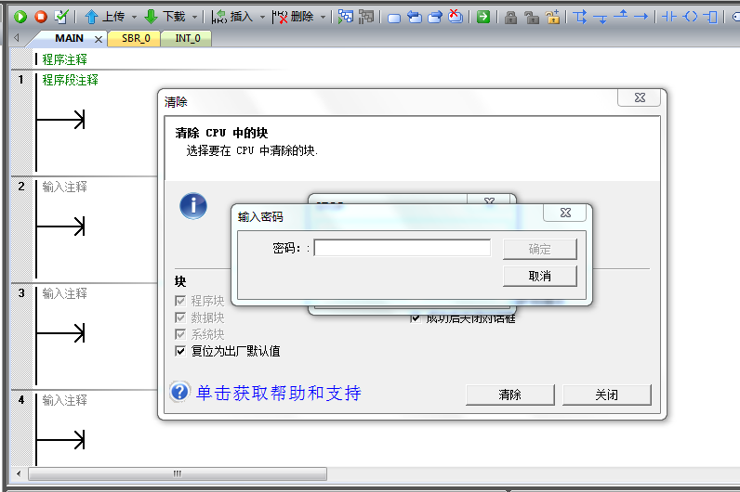Screen dimensions: 740x492
Task: Open the 单击获取帮助和支持 link
Action: pyautogui.click(x=278, y=393)
